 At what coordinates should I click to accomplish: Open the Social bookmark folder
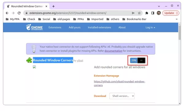point(44,19)
